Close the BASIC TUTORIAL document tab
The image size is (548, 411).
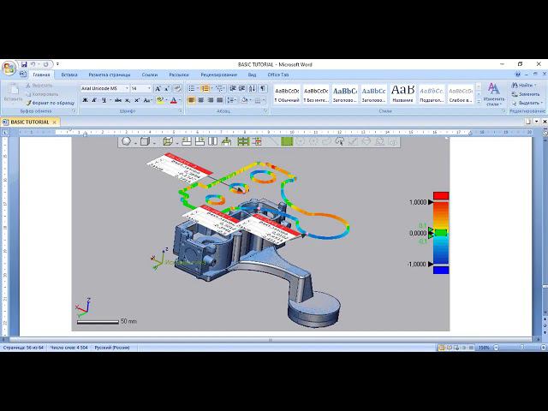[x=54, y=122]
